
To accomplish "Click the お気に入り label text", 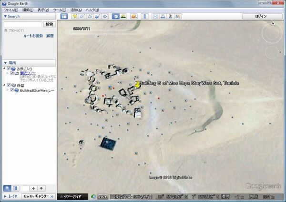I will coord(24,69).
